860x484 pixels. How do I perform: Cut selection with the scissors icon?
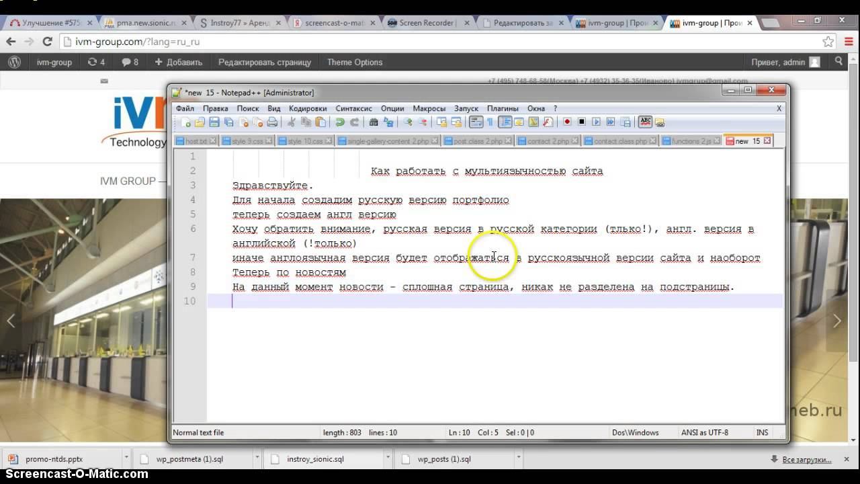click(x=291, y=122)
